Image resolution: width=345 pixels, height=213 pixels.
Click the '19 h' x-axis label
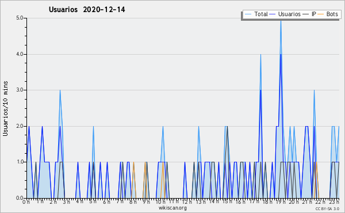click(281, 202)
